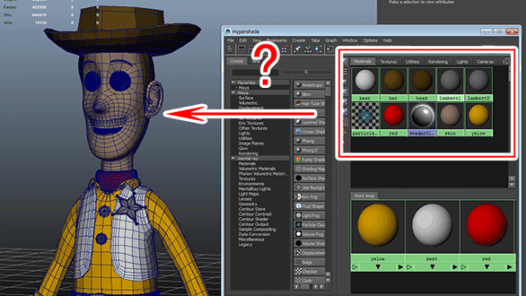Create an Ocean Shader node
Viewport: 526px width, 296px height.
click(309, 132)
